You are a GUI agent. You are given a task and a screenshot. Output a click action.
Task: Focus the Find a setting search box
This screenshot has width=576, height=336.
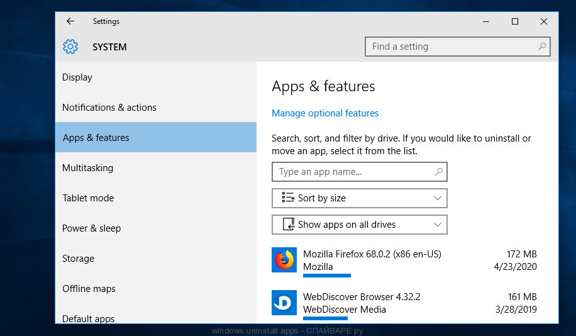click(457, 47)
